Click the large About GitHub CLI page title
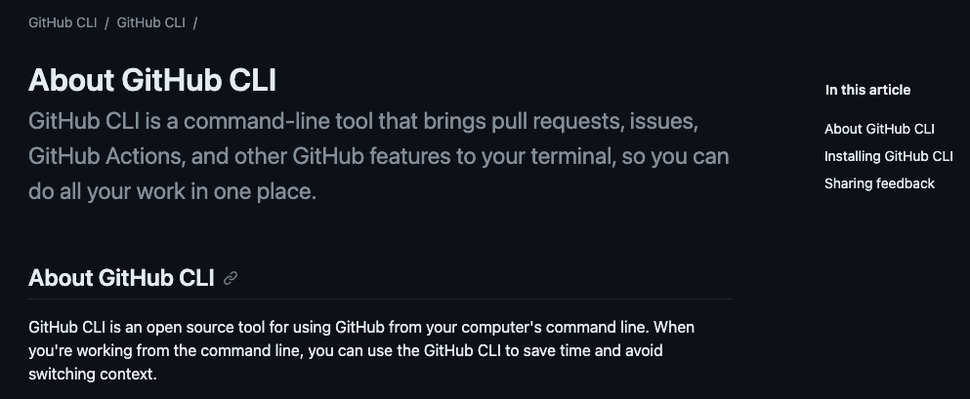The height and width of the screenshot is (399, 970). click(152, 80)
